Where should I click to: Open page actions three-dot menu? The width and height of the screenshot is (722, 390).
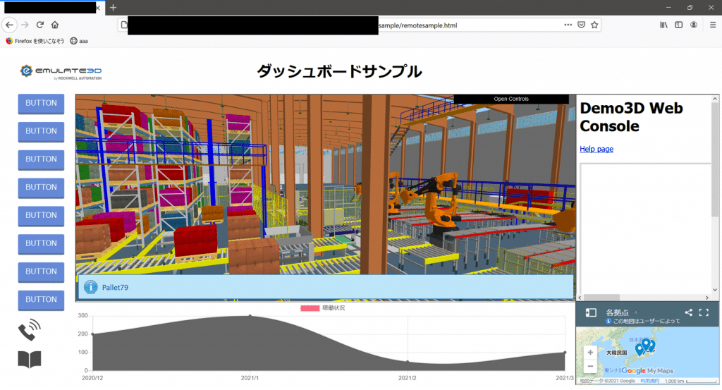[x=568, y=25]
